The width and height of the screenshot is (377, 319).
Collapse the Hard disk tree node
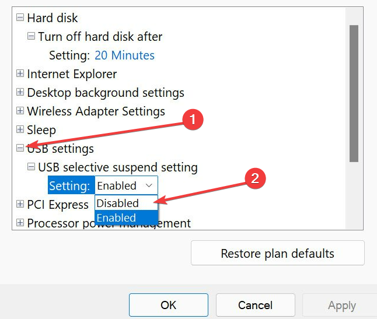(x=20, y=18)
